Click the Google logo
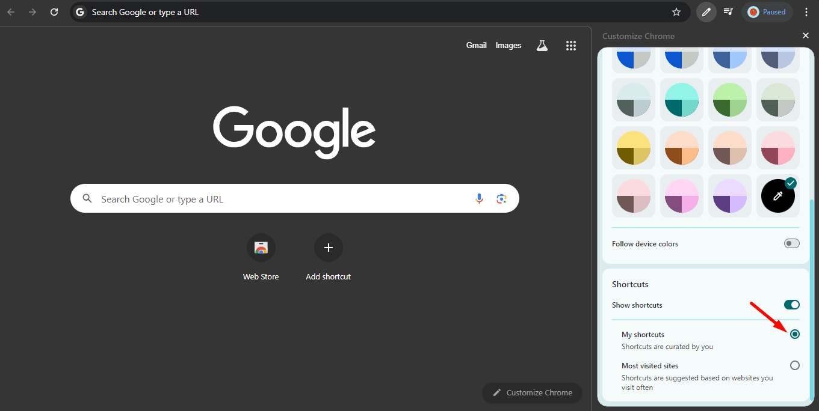The width and height of the screenshot is (819, 411). click(x=294, y=132)
